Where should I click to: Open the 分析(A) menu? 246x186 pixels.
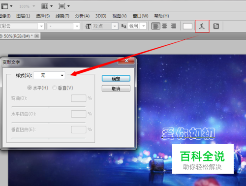click(x=82, y=16)
